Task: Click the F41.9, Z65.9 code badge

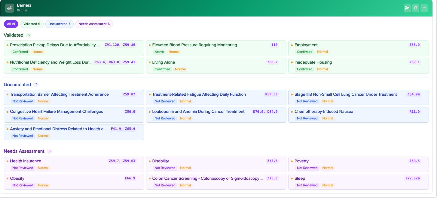Action: pos(123,129)
